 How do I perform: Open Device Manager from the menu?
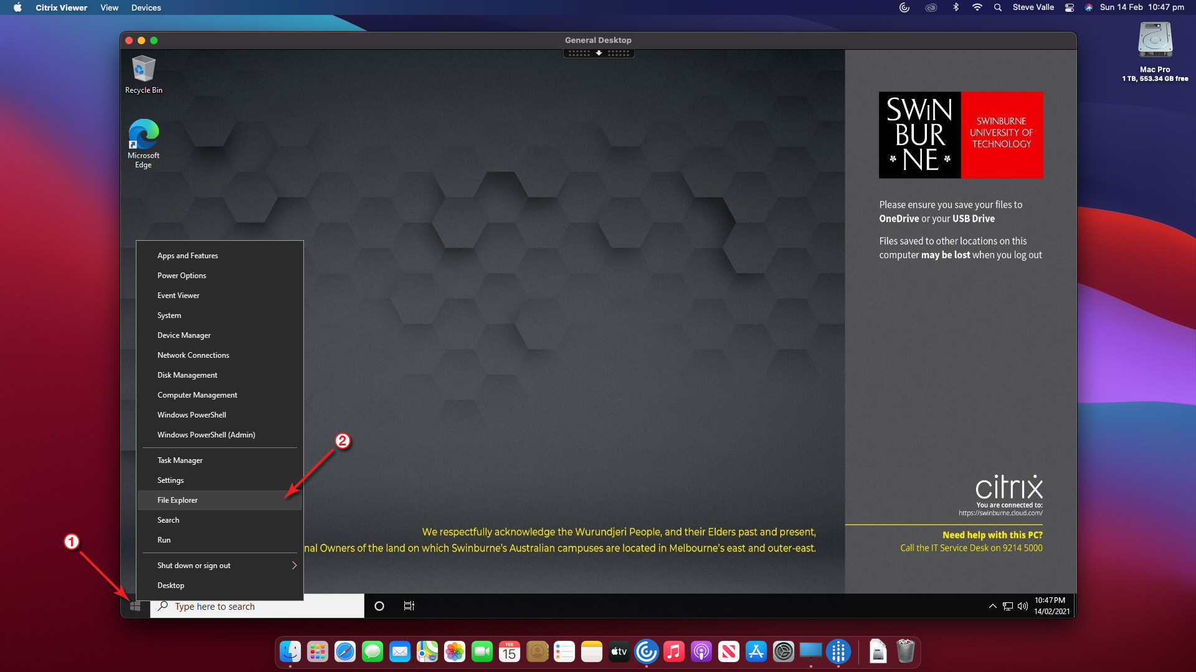tap(184, 335)
